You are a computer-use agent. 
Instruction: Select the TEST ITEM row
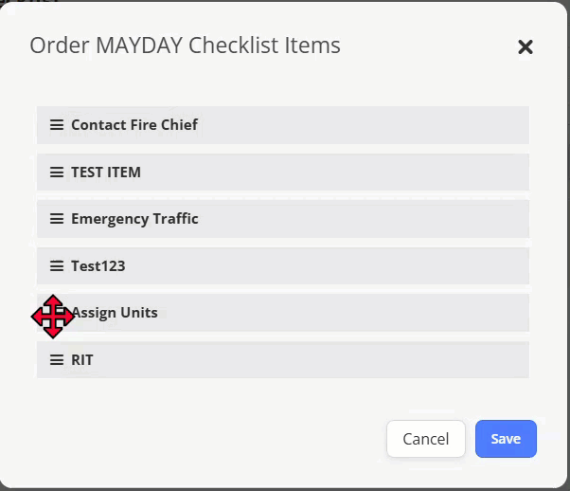click(283, 173)
